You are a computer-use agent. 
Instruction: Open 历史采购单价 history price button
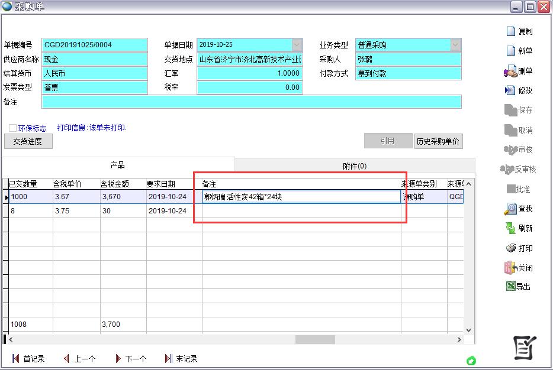tap(438, 141)
